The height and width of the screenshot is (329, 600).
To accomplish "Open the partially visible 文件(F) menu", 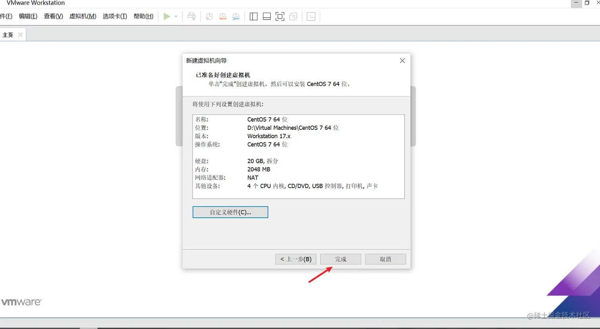I will click(x=6, y=16).
